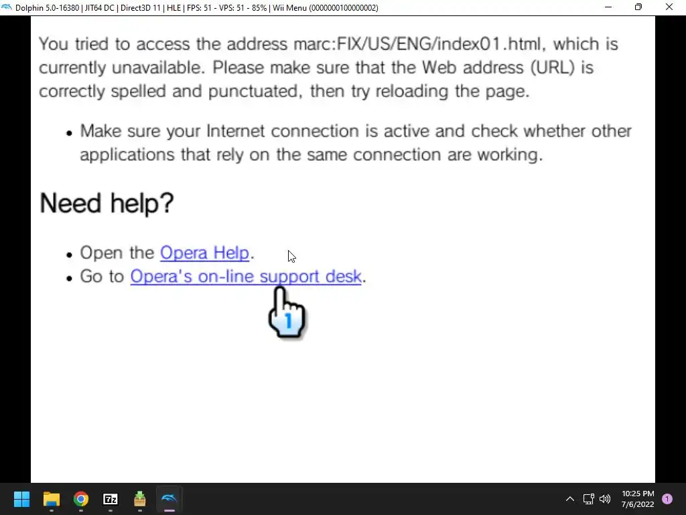Minimize the Dolphin window
Viewport: 686px width, 515px height.
[608, 7]
